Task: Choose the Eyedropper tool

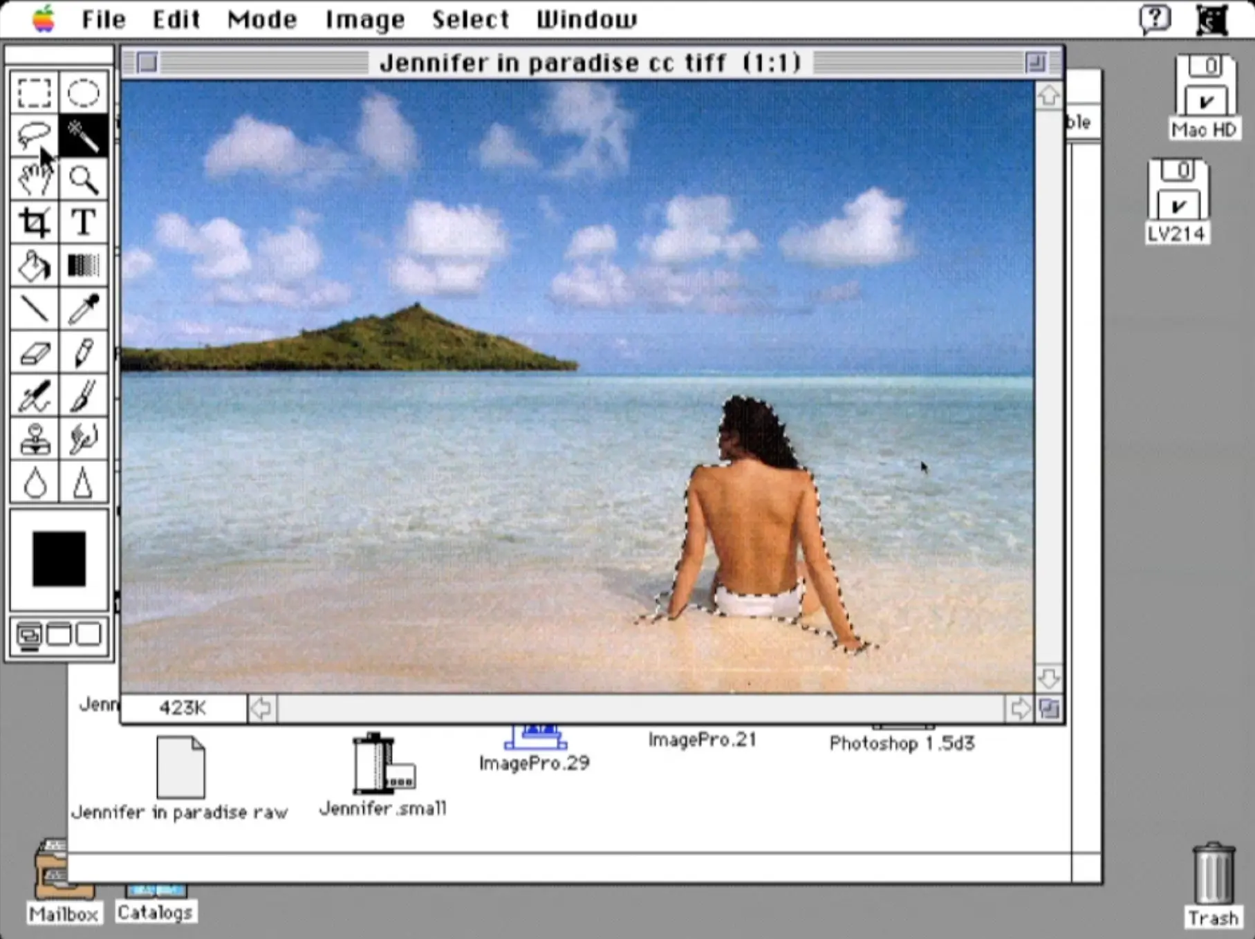Action: (x=84, y=310)
